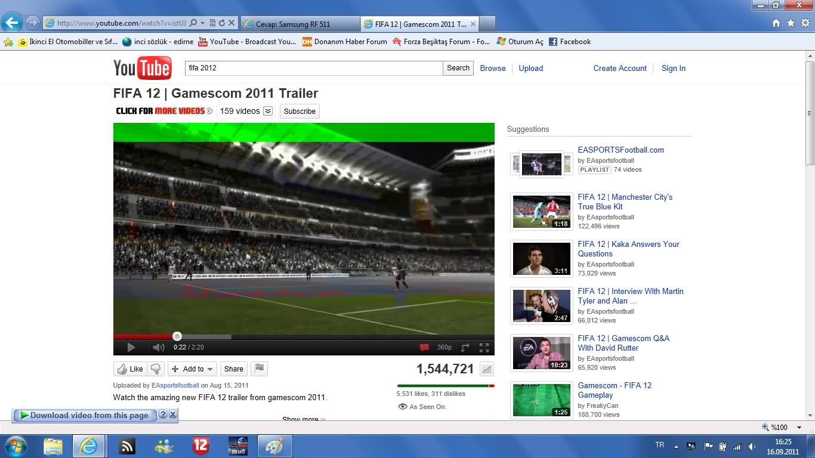The width and height of the screenshot is (815, 458).
Task: Click Download video from this page button
Action: [85, 415]
